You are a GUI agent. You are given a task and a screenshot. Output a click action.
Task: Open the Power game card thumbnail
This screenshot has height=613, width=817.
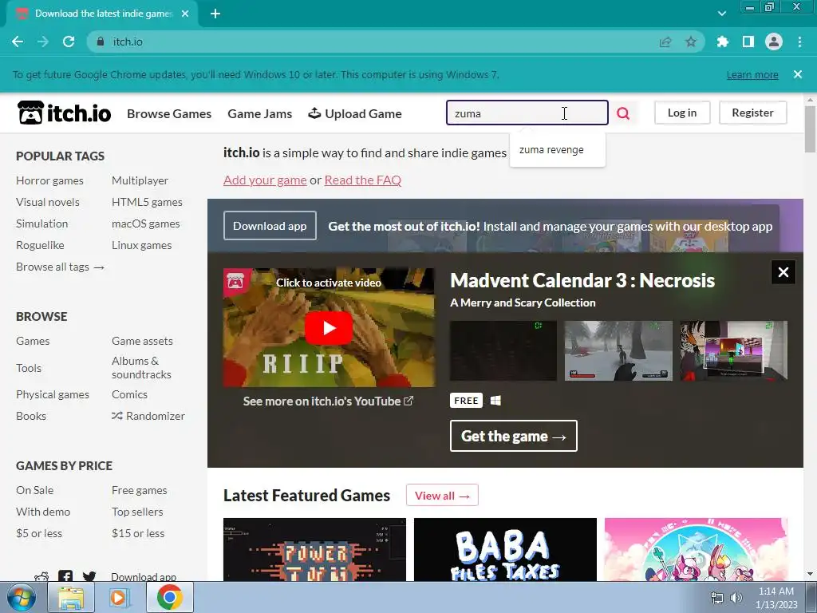click(x=314, y=549)
